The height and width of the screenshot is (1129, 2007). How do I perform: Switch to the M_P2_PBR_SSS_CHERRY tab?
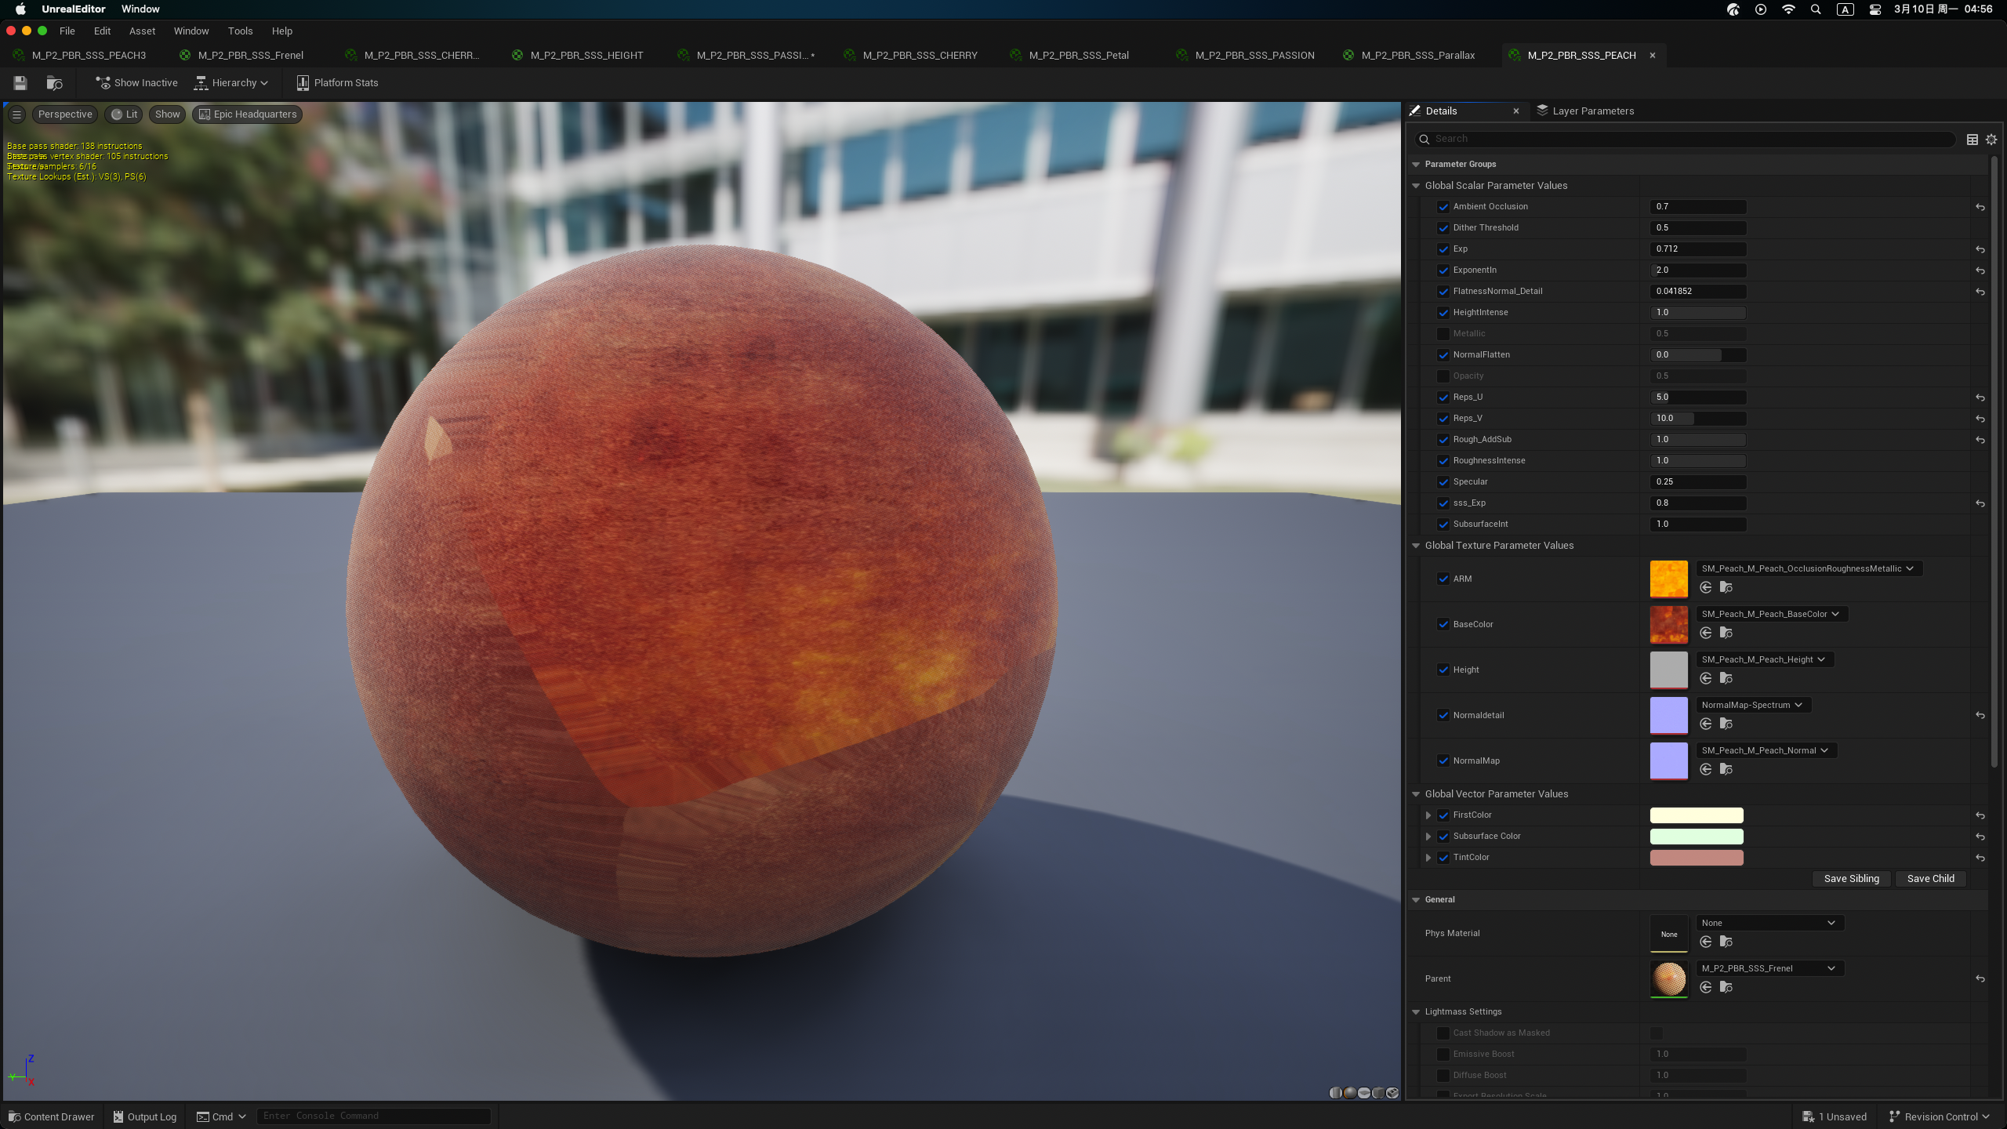click(919, 56)
